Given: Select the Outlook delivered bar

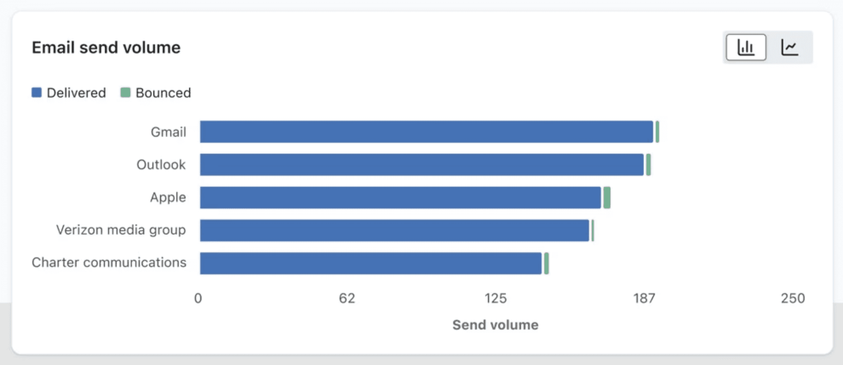Looking at the screenshot, I should click(422, 164).
